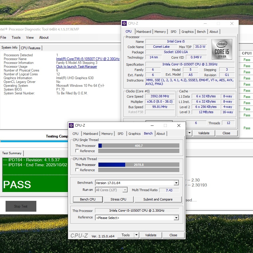Click the CPU-Z icon in the benchmark window title bar
This screenshot has height=253, width=253.
(71, 125)
